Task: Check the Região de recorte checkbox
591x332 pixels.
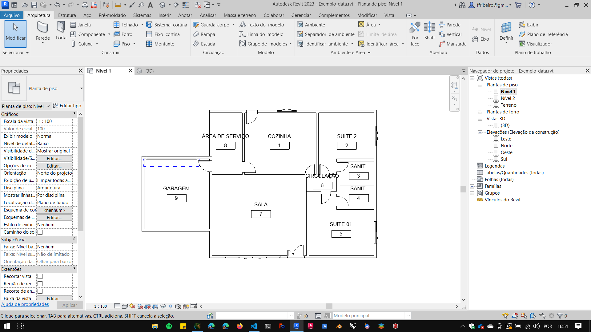Action: (40, 284)
